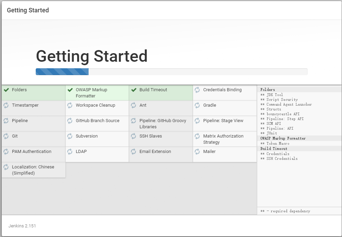The height and width of the screenshot is (237, 342).
Task: Click the Matrix Authorization Strategy tile
Action: [225, 139]
